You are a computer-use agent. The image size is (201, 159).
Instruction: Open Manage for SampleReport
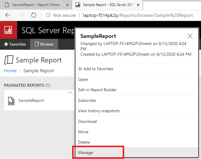(85, 152)
